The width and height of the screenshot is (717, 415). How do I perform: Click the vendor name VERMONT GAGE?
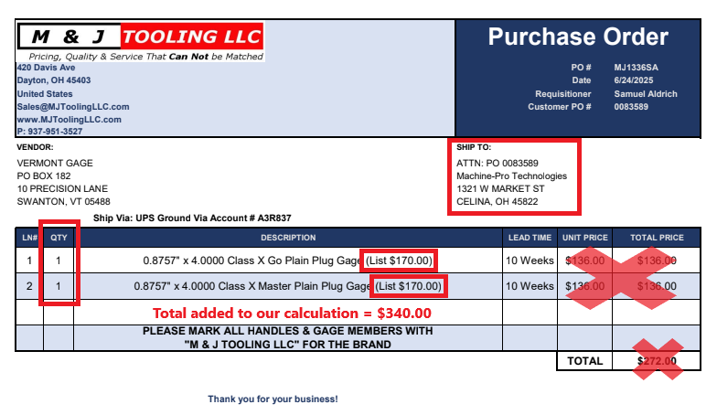point(55,163)
